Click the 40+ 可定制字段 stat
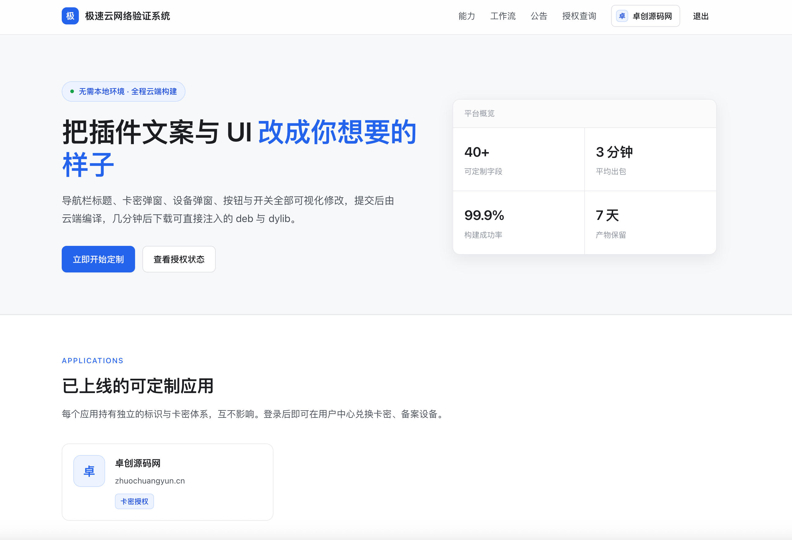This screenshot has height=540, width=792. (x=519, y=159)
